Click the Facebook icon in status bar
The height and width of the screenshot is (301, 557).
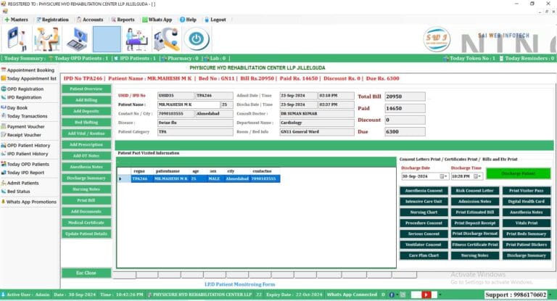coord(392,294)
